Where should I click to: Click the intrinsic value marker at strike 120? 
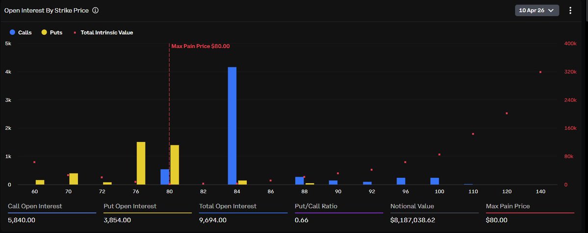click(507, 114)
